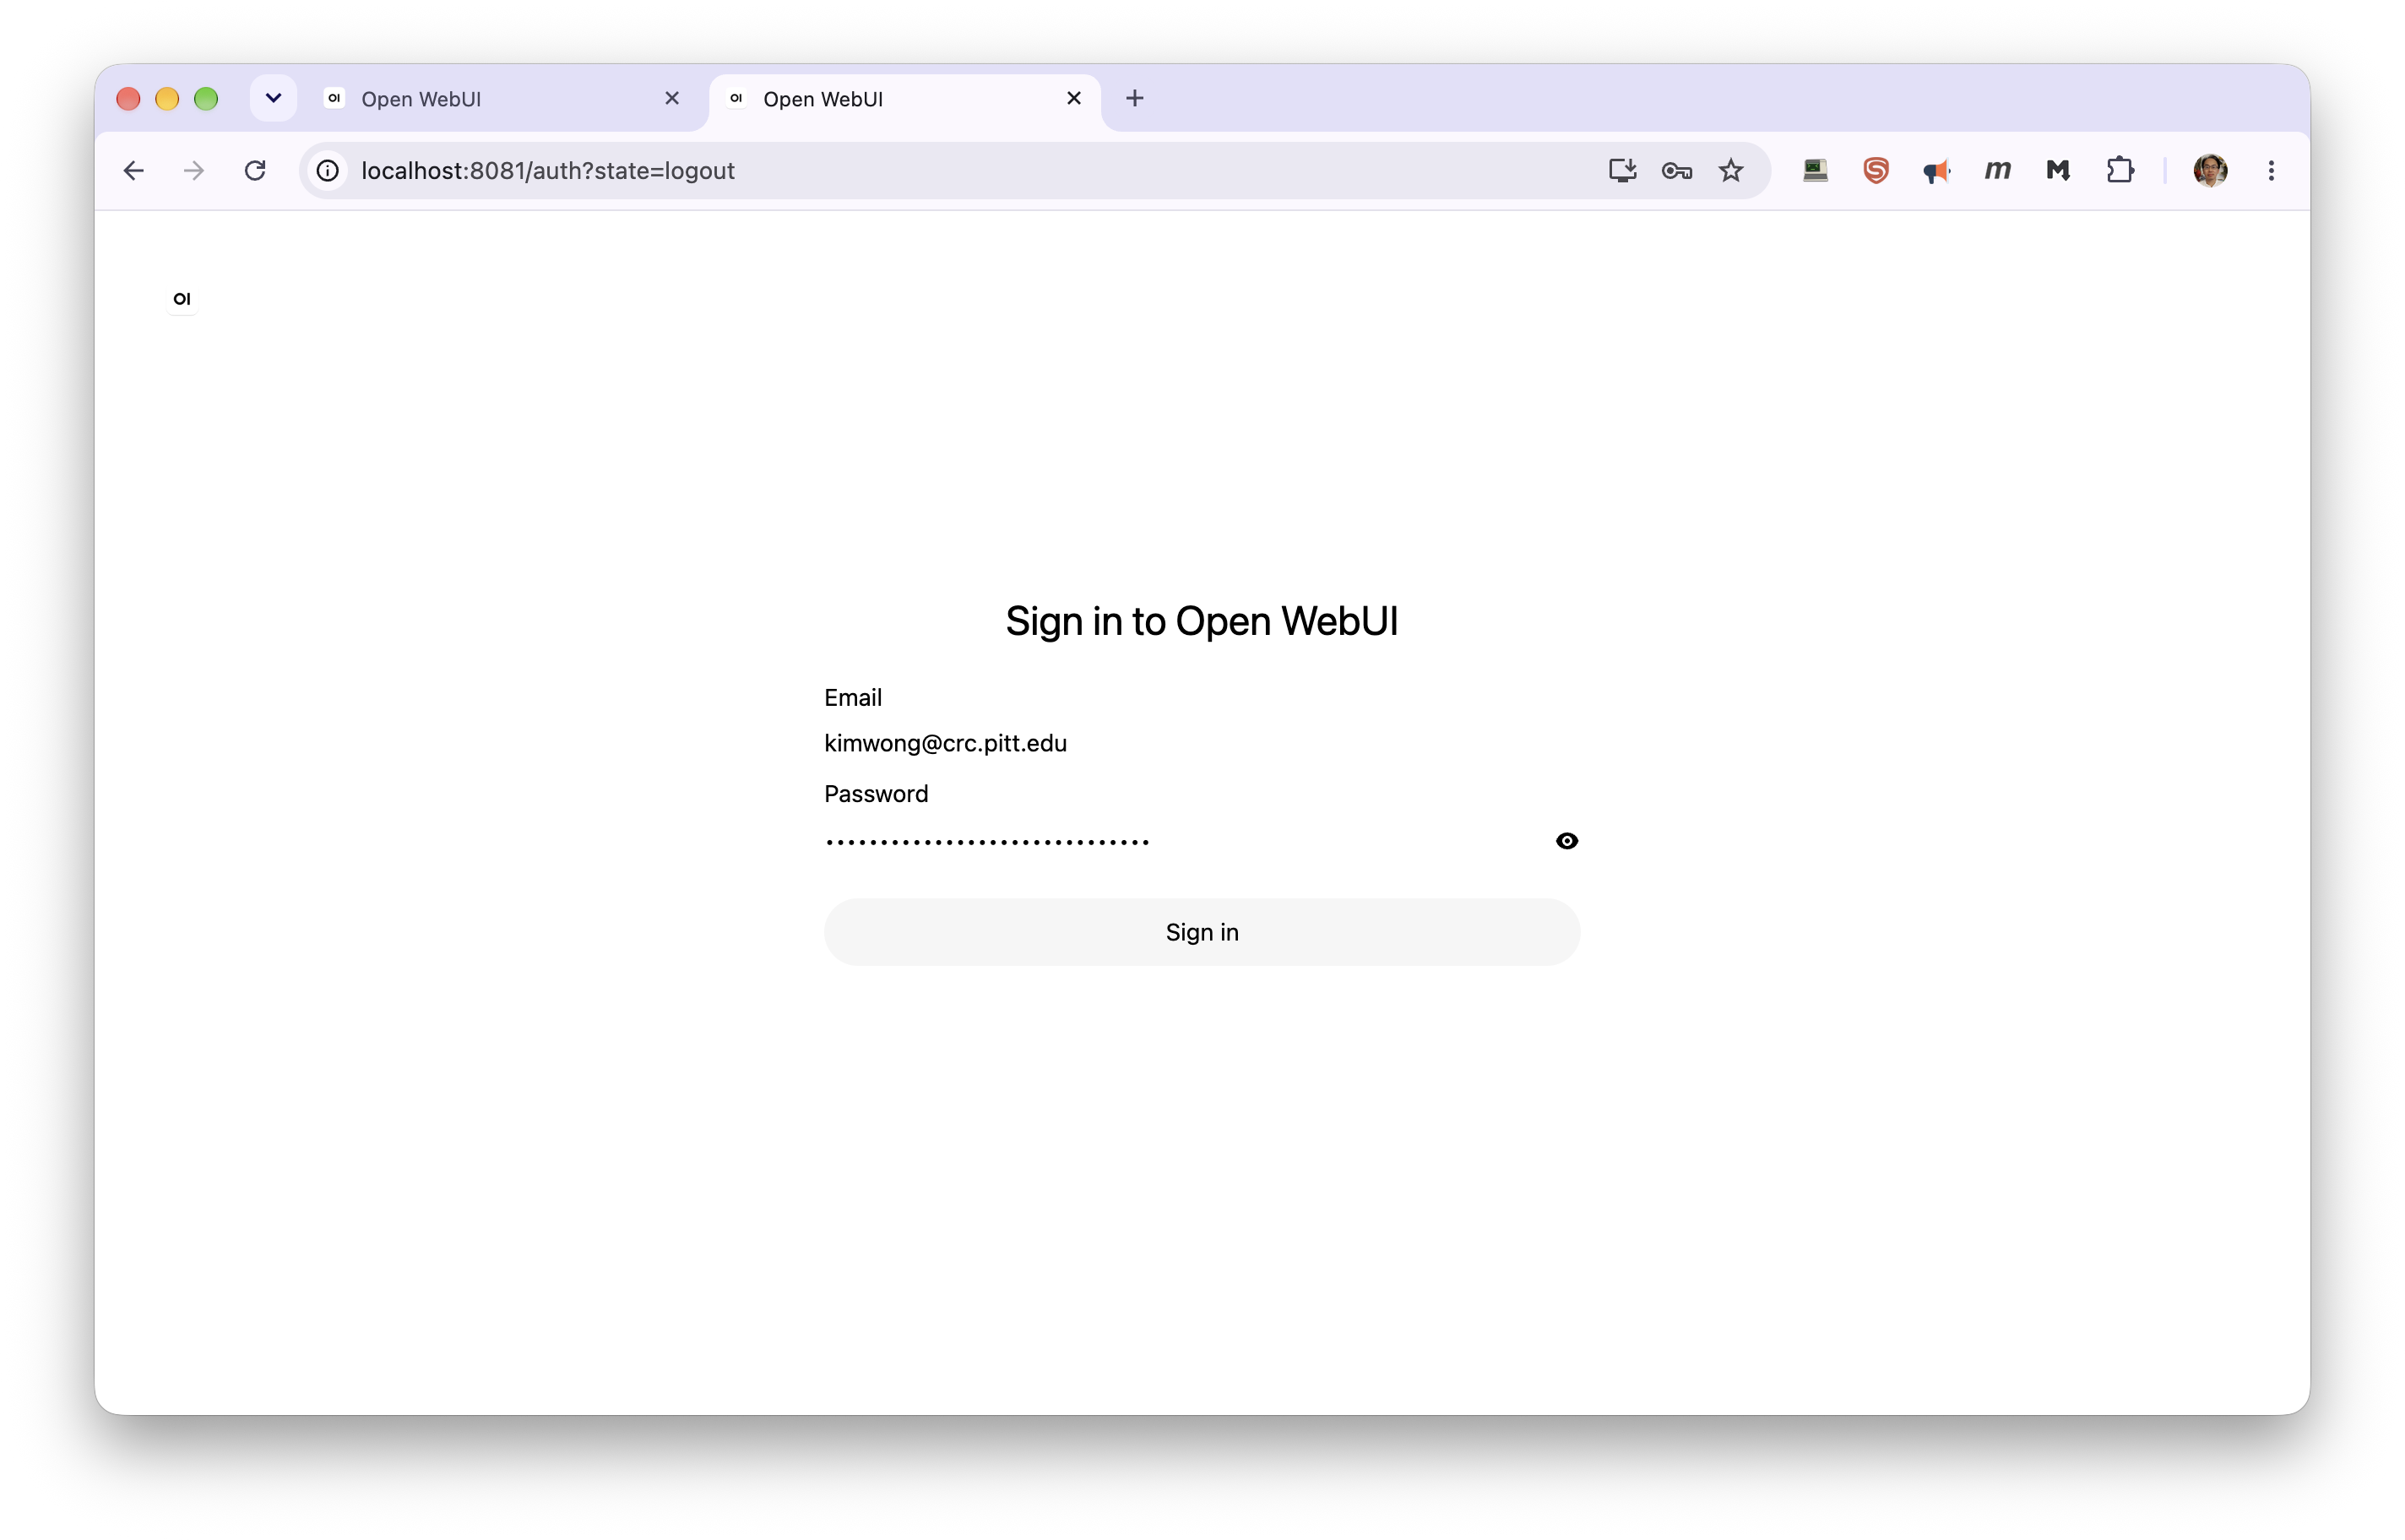Show password with the eye icon
Screen dimensions: 2405x1540
[1567, 841]
